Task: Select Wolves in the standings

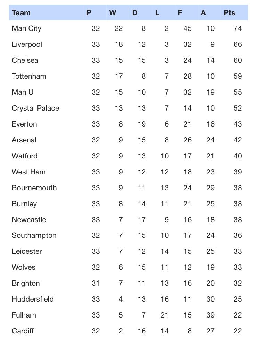Action: pos(24,267)
